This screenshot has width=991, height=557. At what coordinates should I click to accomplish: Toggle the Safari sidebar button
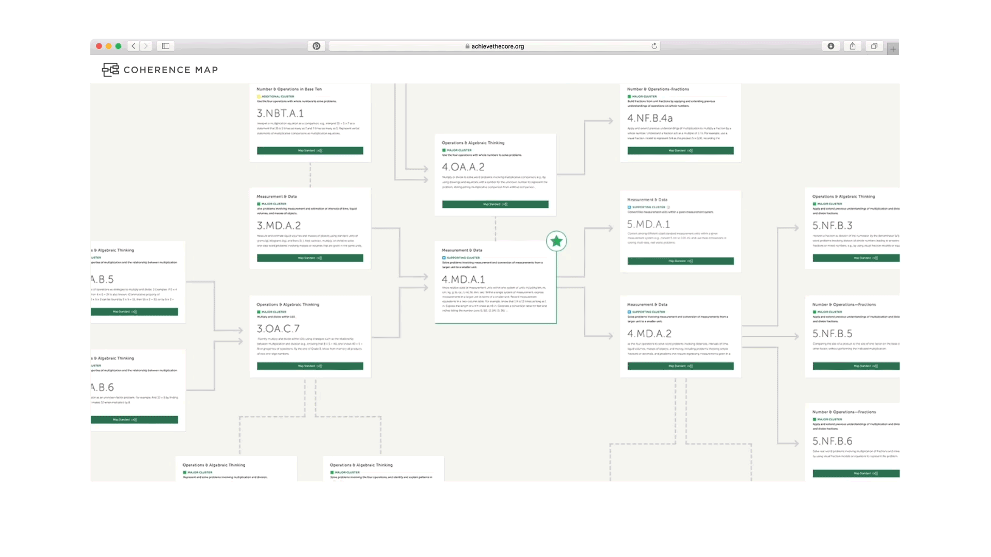click(x=166, y=46)
